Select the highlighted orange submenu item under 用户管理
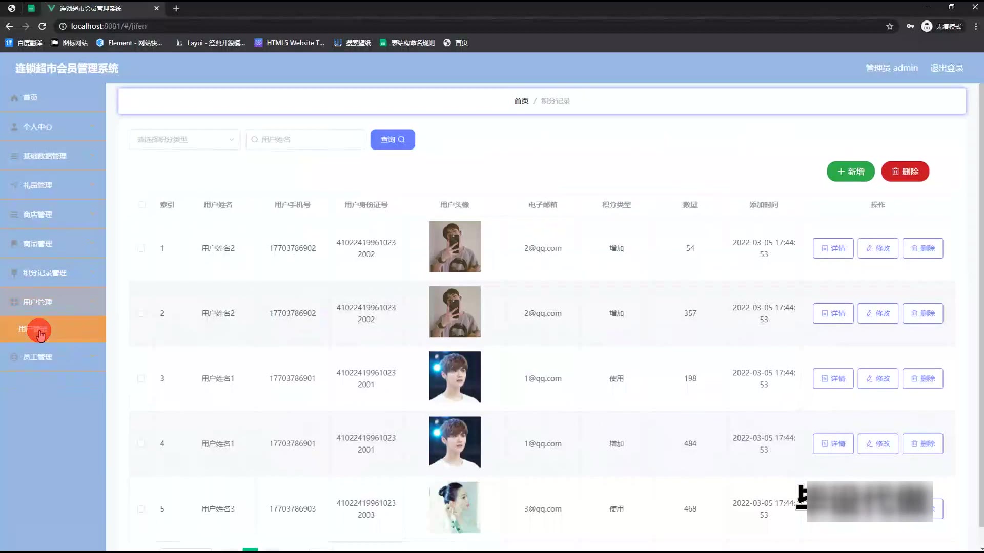 click(x=53, y=329)
